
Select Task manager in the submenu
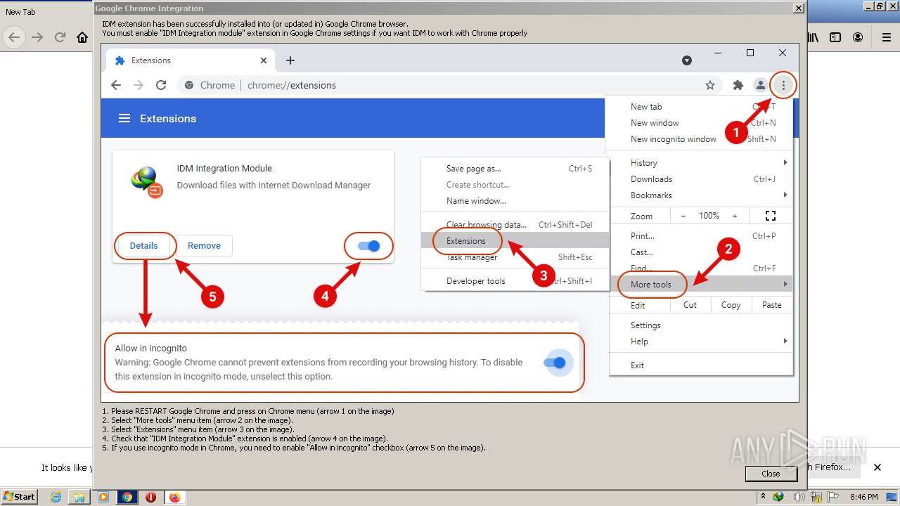point(515,257)
